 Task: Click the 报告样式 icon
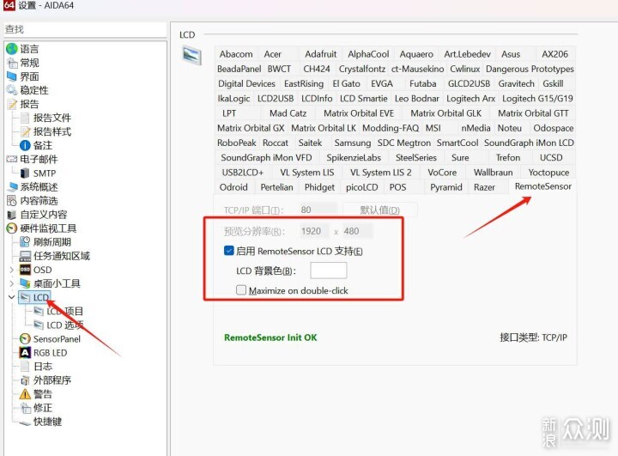(x=25, y=131)
